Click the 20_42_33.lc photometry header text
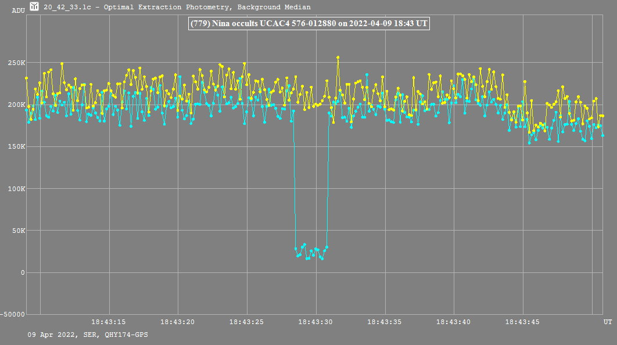Viewport: 617px width, 345px height. [177, 8]
